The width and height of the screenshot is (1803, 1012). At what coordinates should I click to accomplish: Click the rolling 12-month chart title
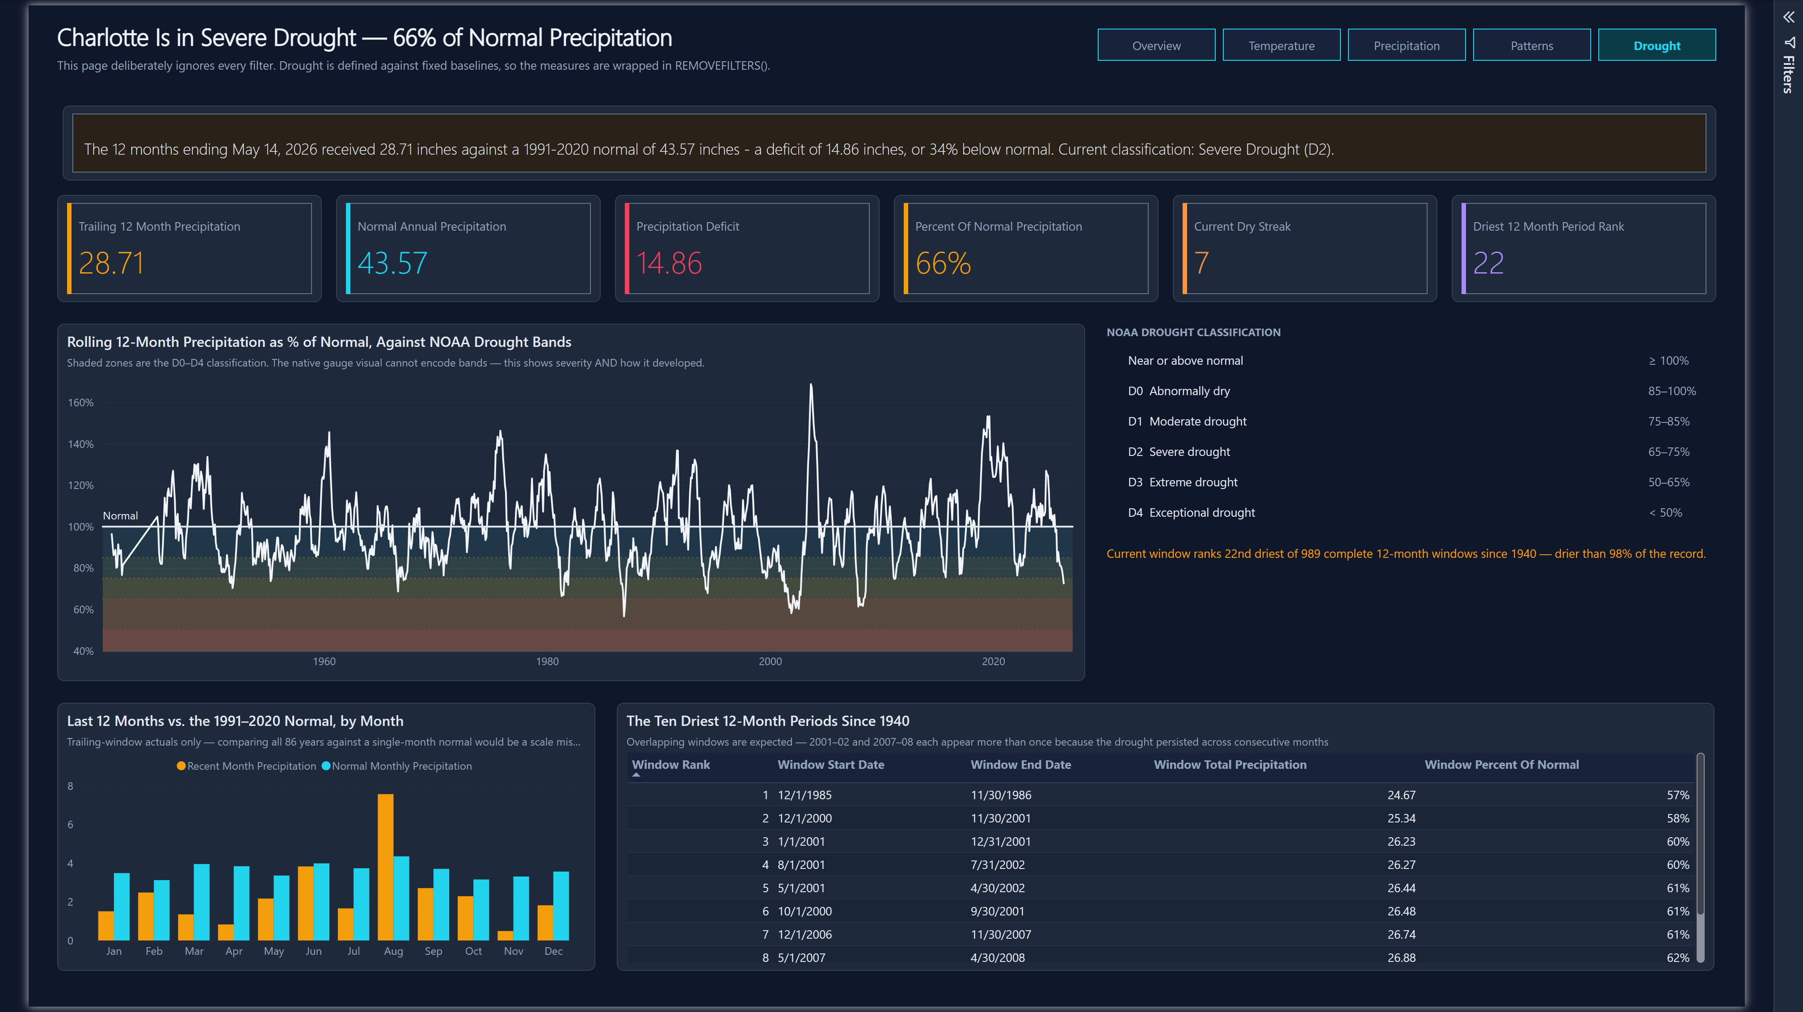point(319,342)
